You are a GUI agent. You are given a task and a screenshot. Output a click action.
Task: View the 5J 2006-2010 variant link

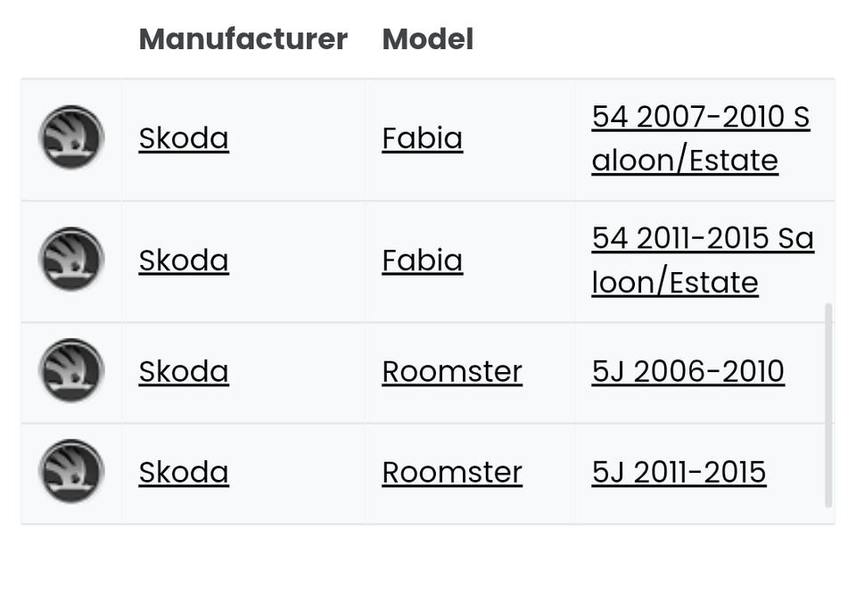pos(687,372)
